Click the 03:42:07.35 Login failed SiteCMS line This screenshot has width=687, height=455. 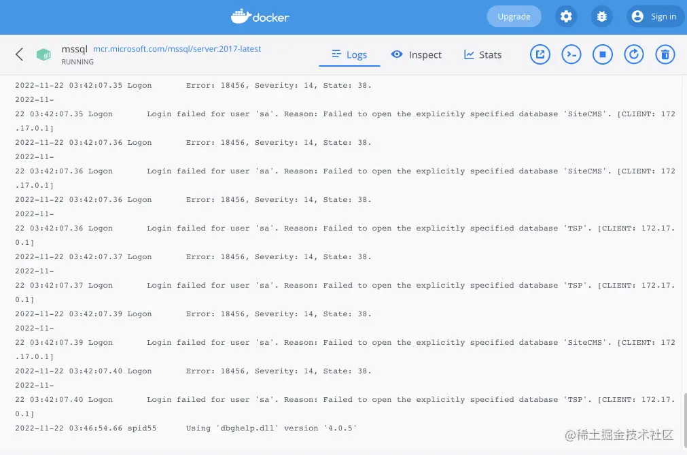345,114
